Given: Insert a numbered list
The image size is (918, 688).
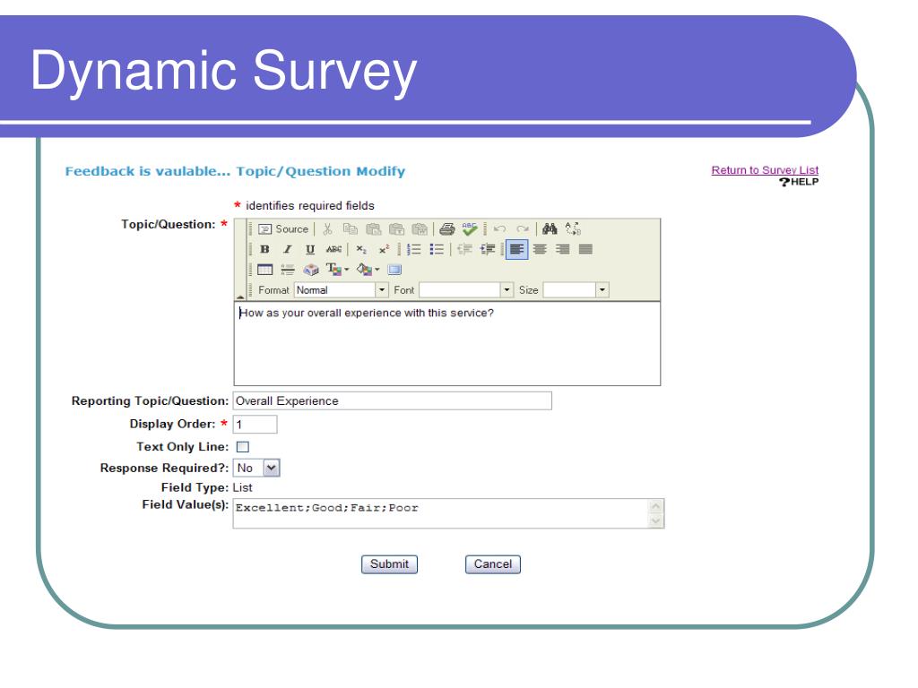Looking at the screenshot, I should 414,249.
